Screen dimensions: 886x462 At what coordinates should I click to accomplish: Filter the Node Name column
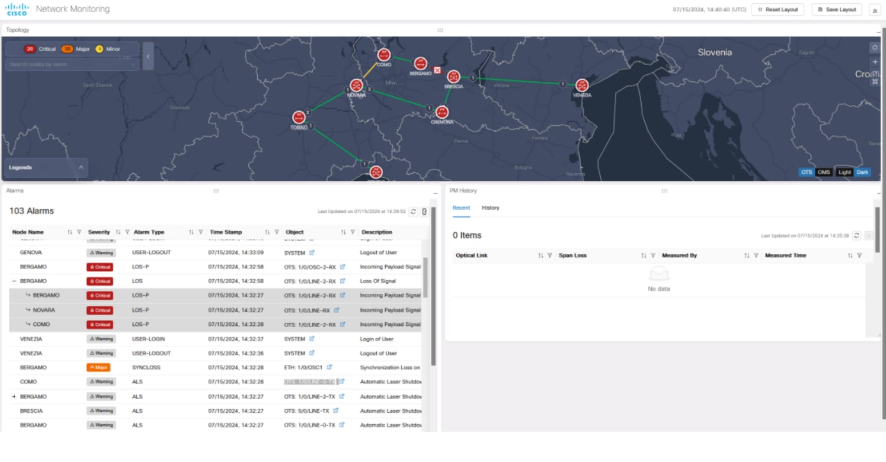[79, 232]
